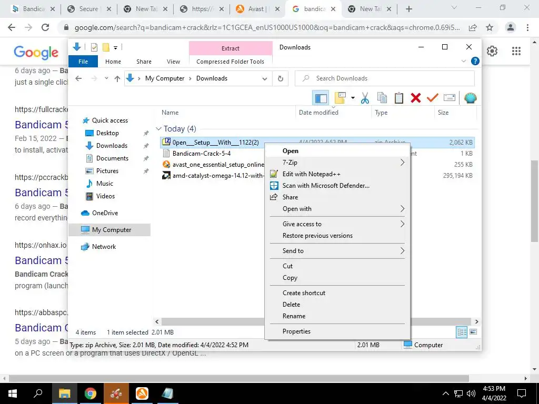Click the folder options toolbar icon
This screenshot has height=404, width=539.
[340, 98]
